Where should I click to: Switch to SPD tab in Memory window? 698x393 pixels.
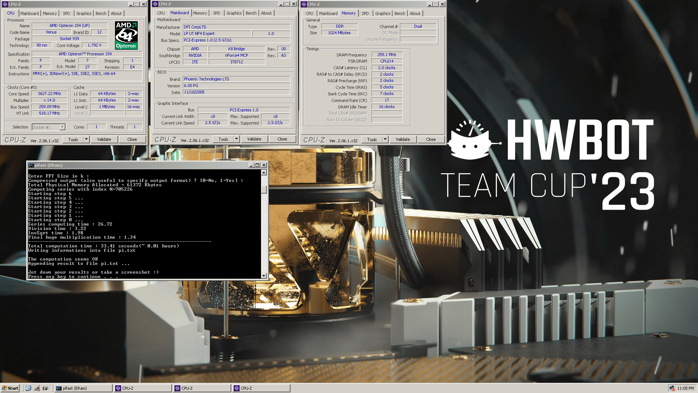365,13
